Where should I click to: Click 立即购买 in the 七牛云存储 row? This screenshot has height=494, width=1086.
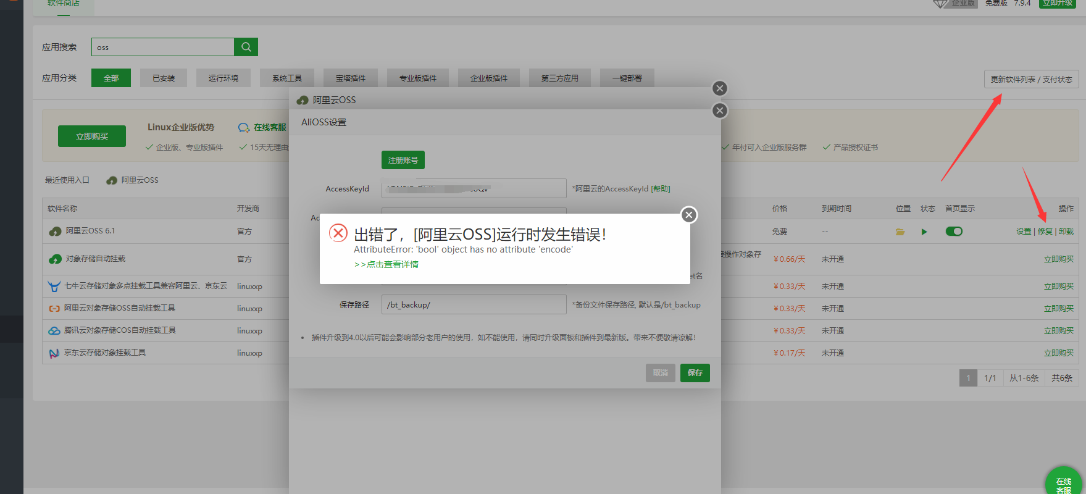pyautogui.click(x=1059, y=287)
